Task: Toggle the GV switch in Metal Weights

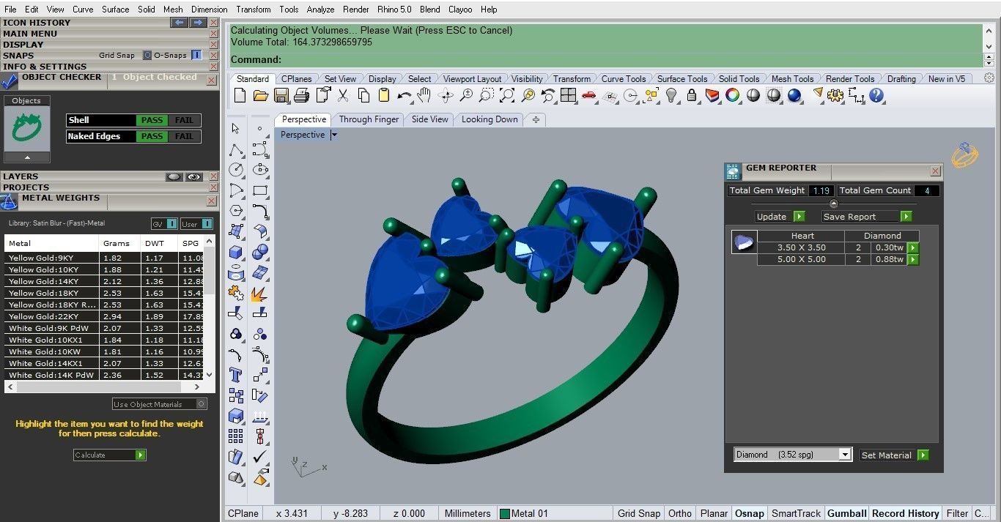Action: point(171,223)
